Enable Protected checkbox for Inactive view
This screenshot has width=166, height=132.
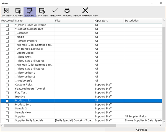coord(7,97)
